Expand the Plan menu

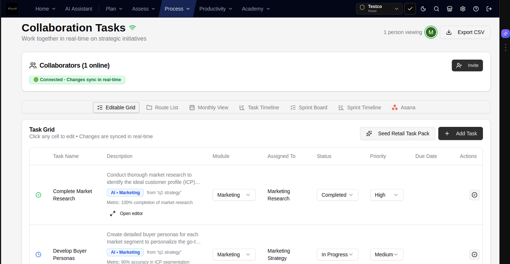pos(114,9)
